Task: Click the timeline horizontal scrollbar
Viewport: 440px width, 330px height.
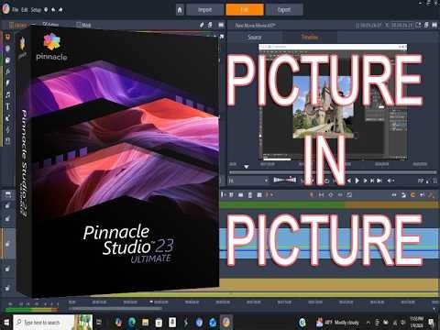Action: (x=115, y=309)
